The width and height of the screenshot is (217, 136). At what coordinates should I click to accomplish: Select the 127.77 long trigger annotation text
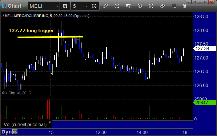click(x=31, y=31)
